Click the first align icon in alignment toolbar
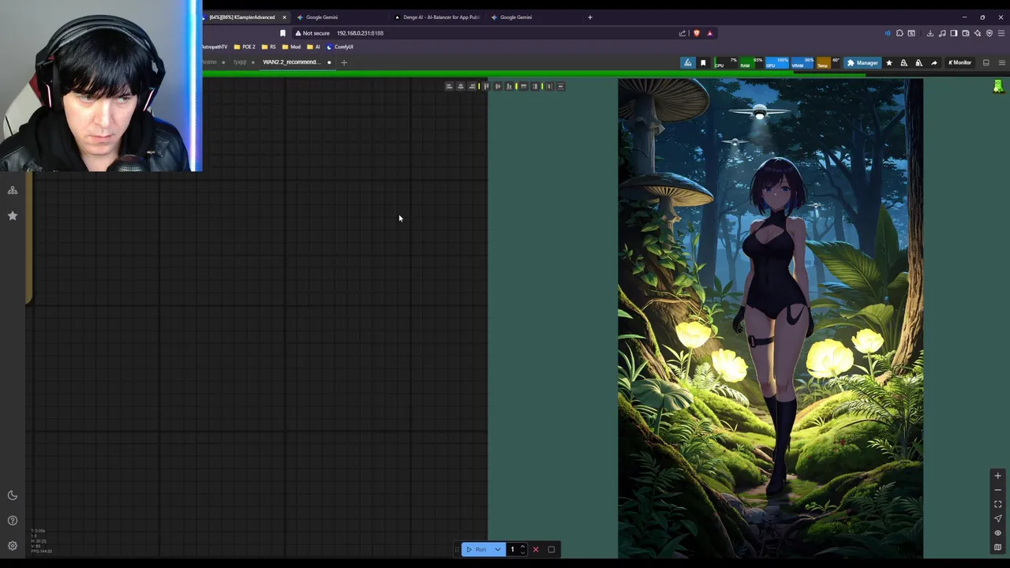This screenshot has width=1010, height=568. 449,86
